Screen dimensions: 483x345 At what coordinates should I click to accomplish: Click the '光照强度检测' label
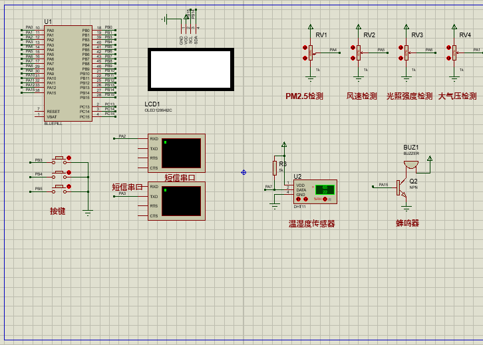pyautogui.click(x=409, y=96)
